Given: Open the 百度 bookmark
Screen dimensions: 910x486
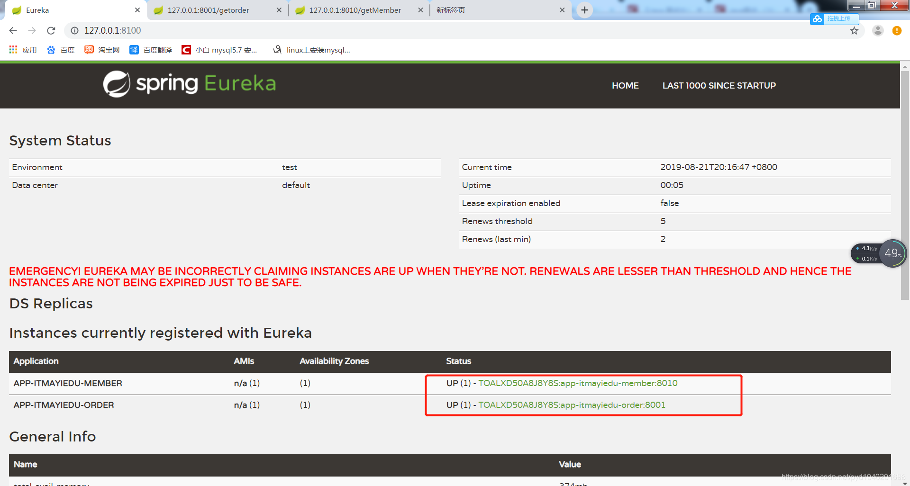Looking at the screenshot, I should point(61,50).
